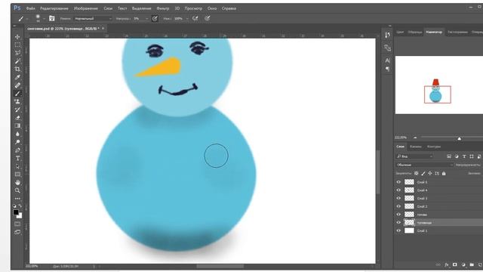Open flow percentage dropdown
This screenshot has height=272, width=483.
click(187, 19)
